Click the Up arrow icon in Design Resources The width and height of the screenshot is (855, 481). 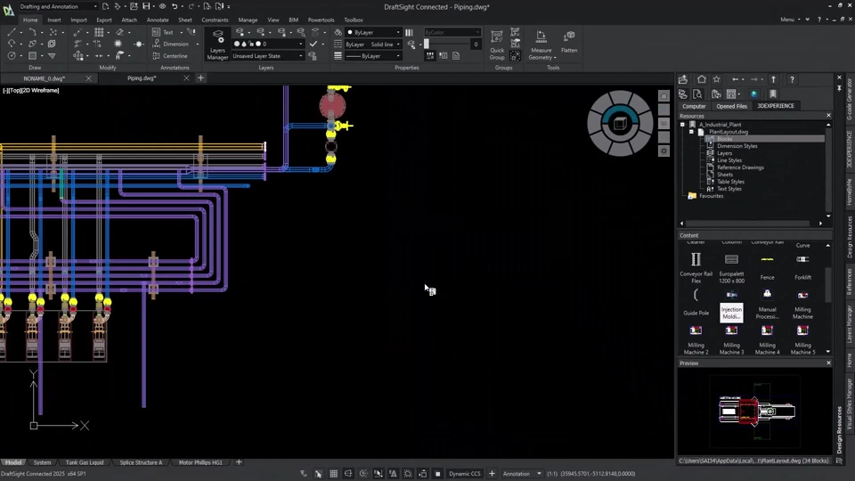click(x=773, y=79)
